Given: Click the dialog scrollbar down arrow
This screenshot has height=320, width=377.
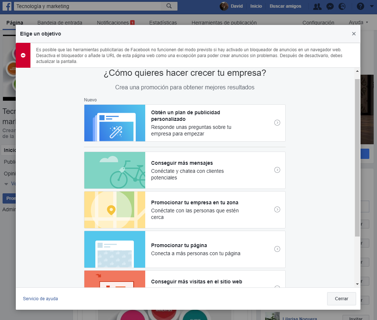Looking at the screenshot, I should (x=357, y=284).
